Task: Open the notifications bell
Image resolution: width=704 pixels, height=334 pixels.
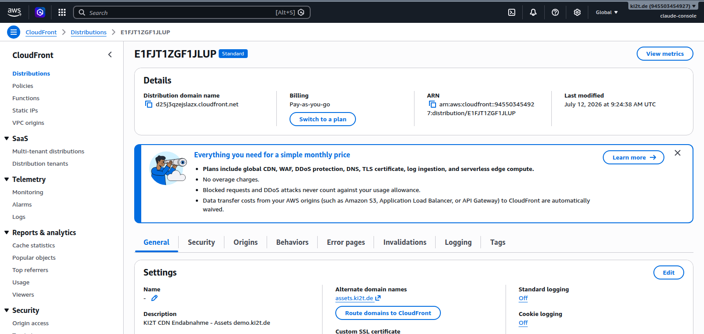Action: click(x=533, y=12)
